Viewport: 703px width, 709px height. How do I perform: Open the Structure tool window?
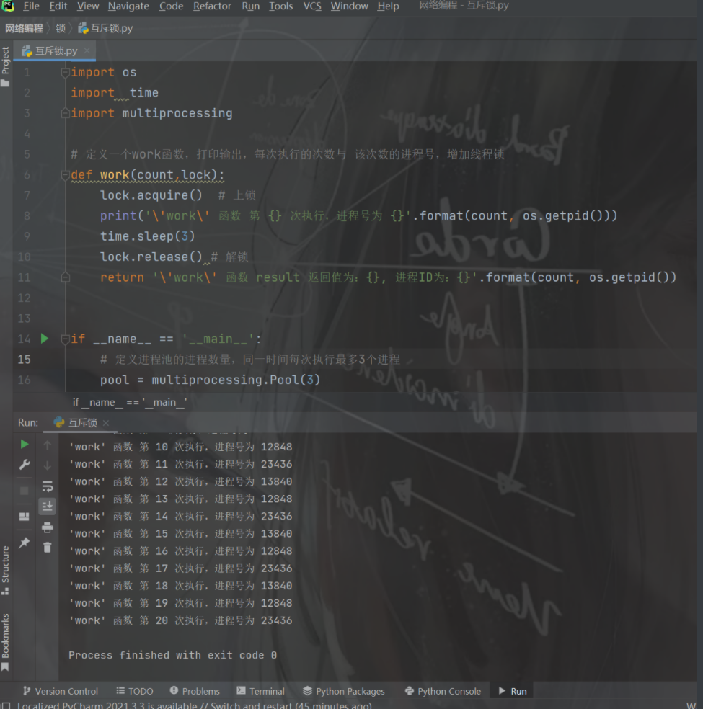point(6,571)
